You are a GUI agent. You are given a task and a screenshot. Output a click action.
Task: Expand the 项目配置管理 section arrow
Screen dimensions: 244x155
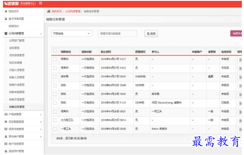coord(41,122)
